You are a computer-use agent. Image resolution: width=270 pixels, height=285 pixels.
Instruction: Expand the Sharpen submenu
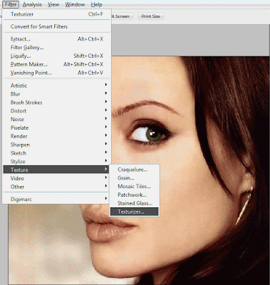point(57,145)
